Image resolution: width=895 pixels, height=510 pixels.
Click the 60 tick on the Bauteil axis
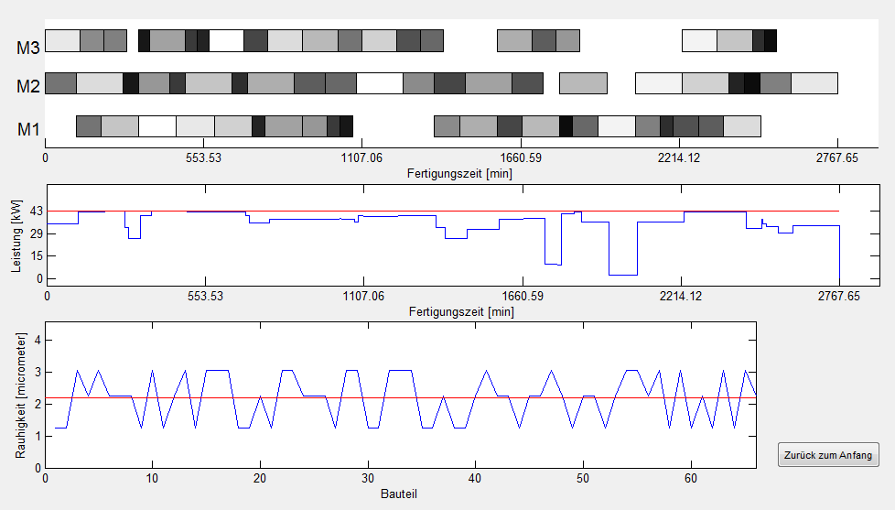(x=691, y=479)
